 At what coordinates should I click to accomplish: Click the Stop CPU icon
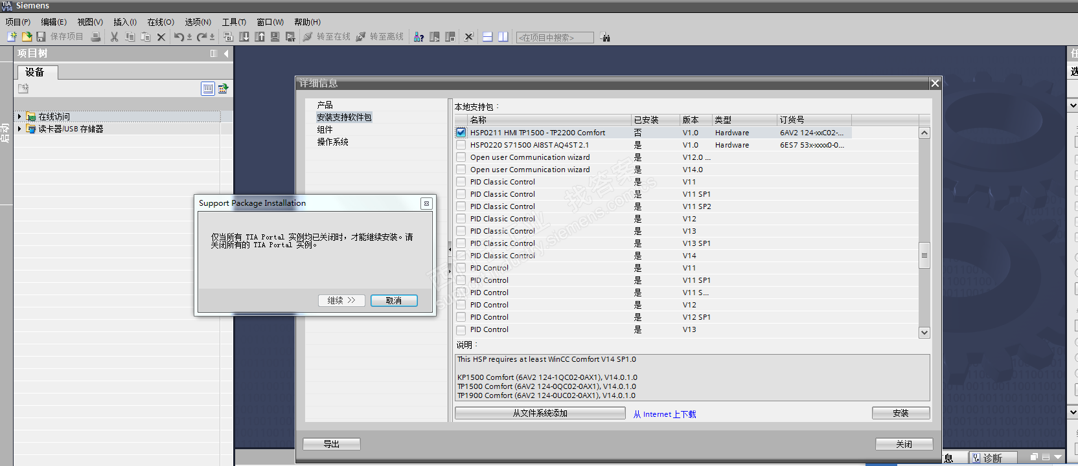click(x=450, y=37)
